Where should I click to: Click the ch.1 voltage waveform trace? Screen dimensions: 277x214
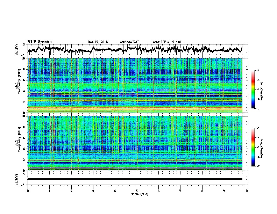(135, 49)
